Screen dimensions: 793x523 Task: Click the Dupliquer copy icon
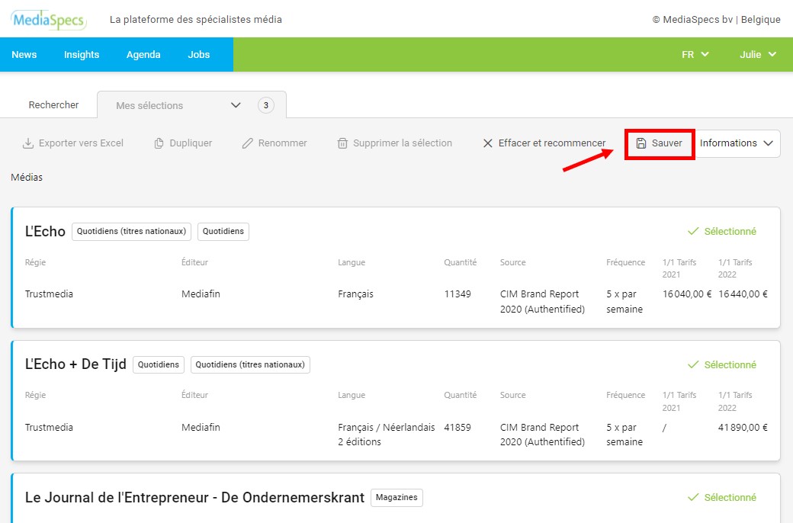159,143
